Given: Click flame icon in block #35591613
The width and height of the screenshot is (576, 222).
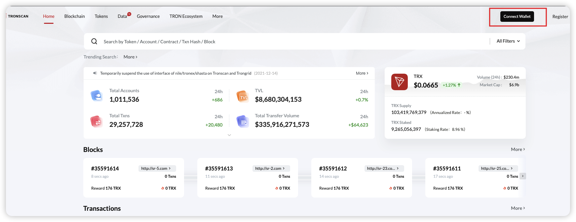Looking at the screenshot, I should point(277,188).
